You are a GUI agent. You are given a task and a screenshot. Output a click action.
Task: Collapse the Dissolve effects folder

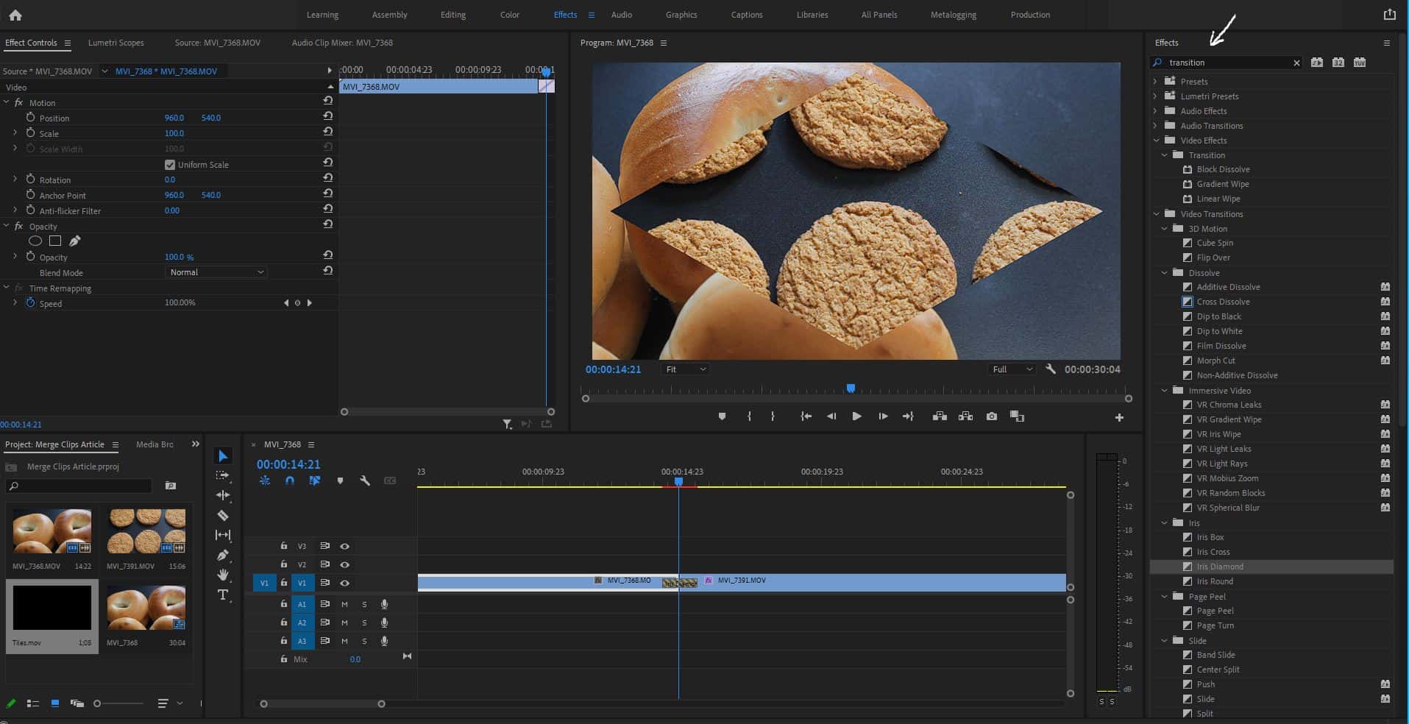click(1165, 273)
